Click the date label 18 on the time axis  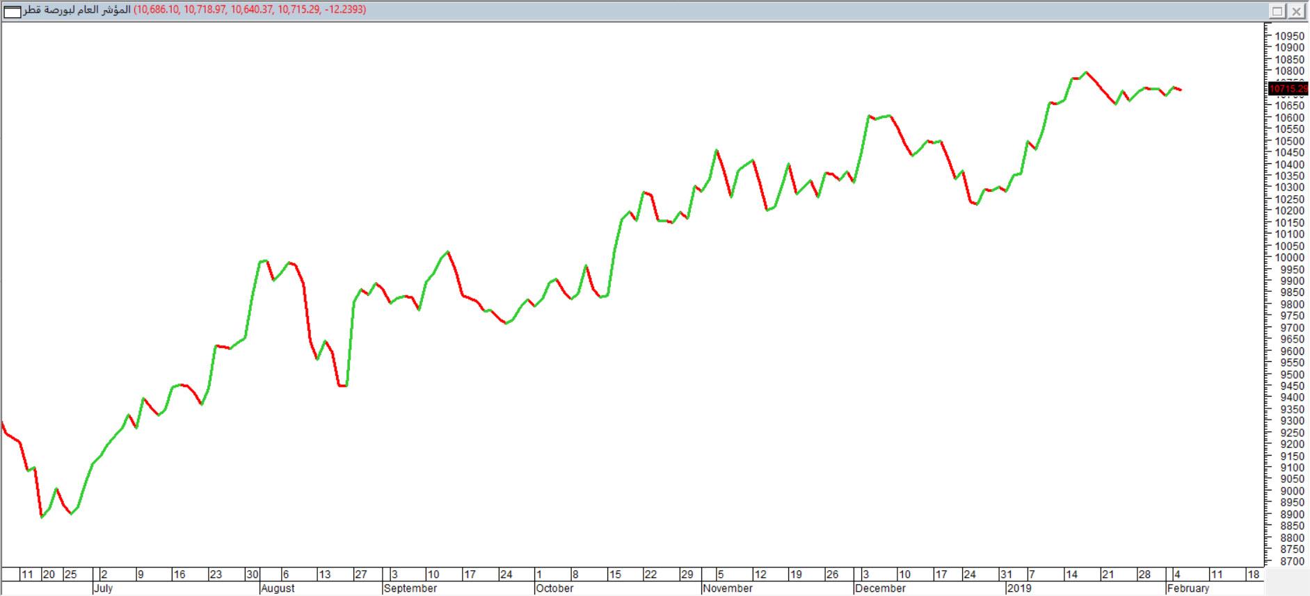pyautogui.click(x=1253, y=574)
